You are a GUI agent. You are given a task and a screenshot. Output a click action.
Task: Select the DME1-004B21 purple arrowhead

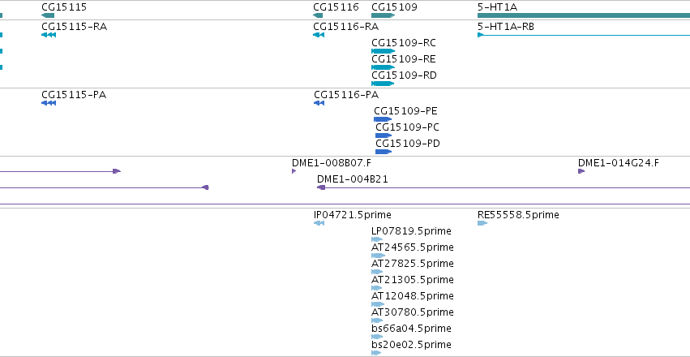(x=321, y=187)
